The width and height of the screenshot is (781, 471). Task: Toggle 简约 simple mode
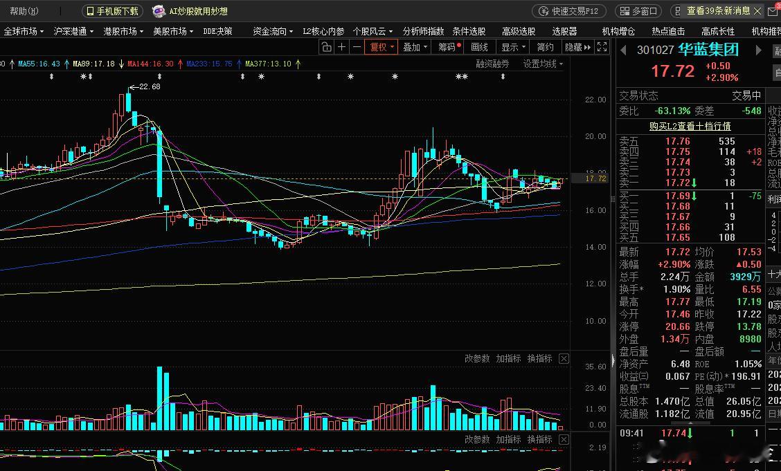tap(546, 47)
